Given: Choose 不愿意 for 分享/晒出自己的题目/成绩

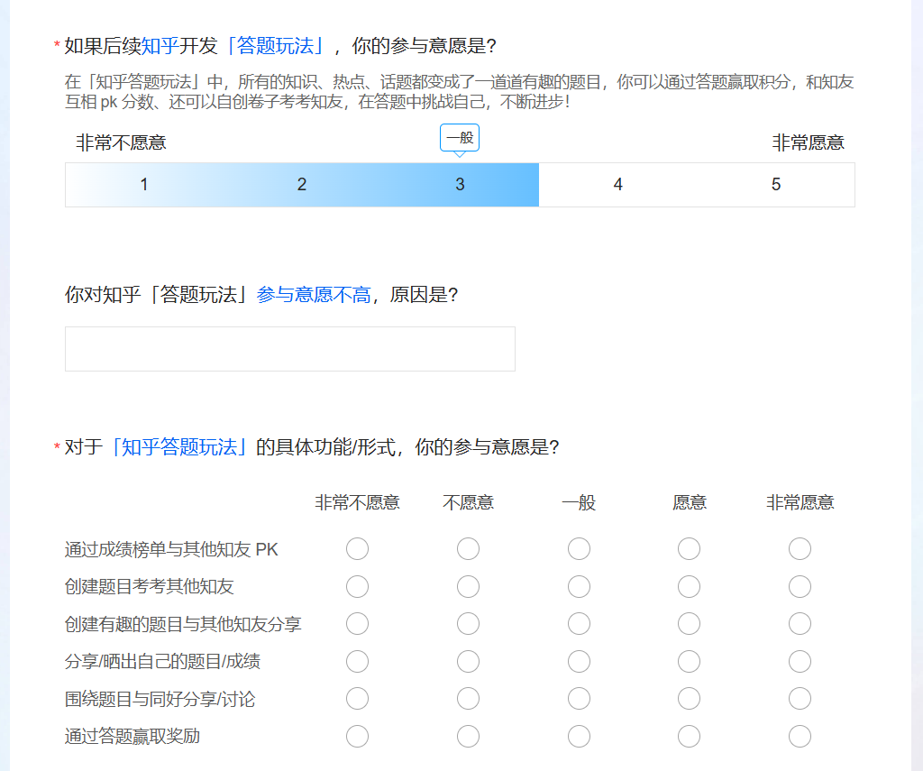Looking at the screenshot, I should 468,662.
